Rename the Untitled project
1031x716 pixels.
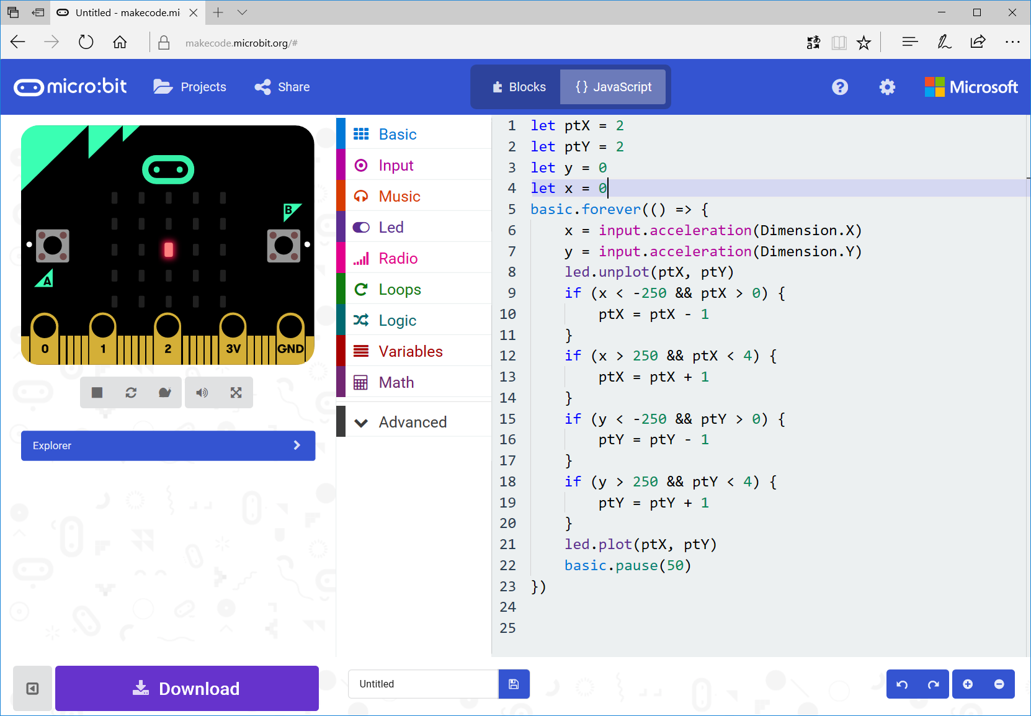pyautogui.click(x=422, y=684)
